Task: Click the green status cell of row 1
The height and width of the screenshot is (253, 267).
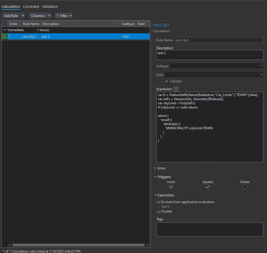Action: pos(4,37)
